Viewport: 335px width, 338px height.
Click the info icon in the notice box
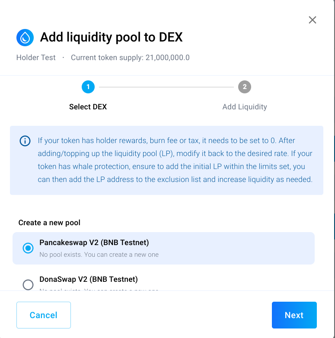tap(25, 141)
